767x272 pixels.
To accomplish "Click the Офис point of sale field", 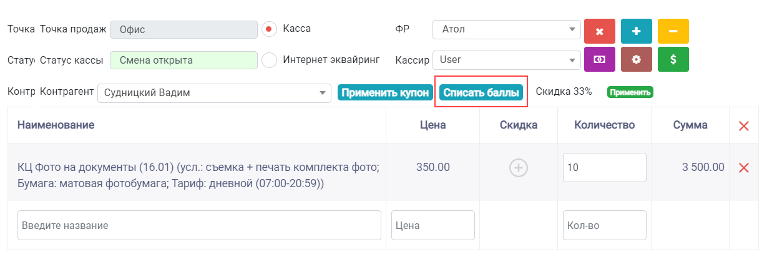I will [183, 29].
